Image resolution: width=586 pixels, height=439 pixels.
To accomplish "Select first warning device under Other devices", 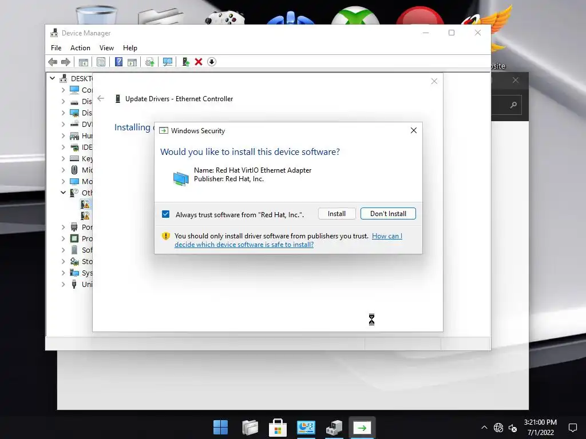I will 85,204.
